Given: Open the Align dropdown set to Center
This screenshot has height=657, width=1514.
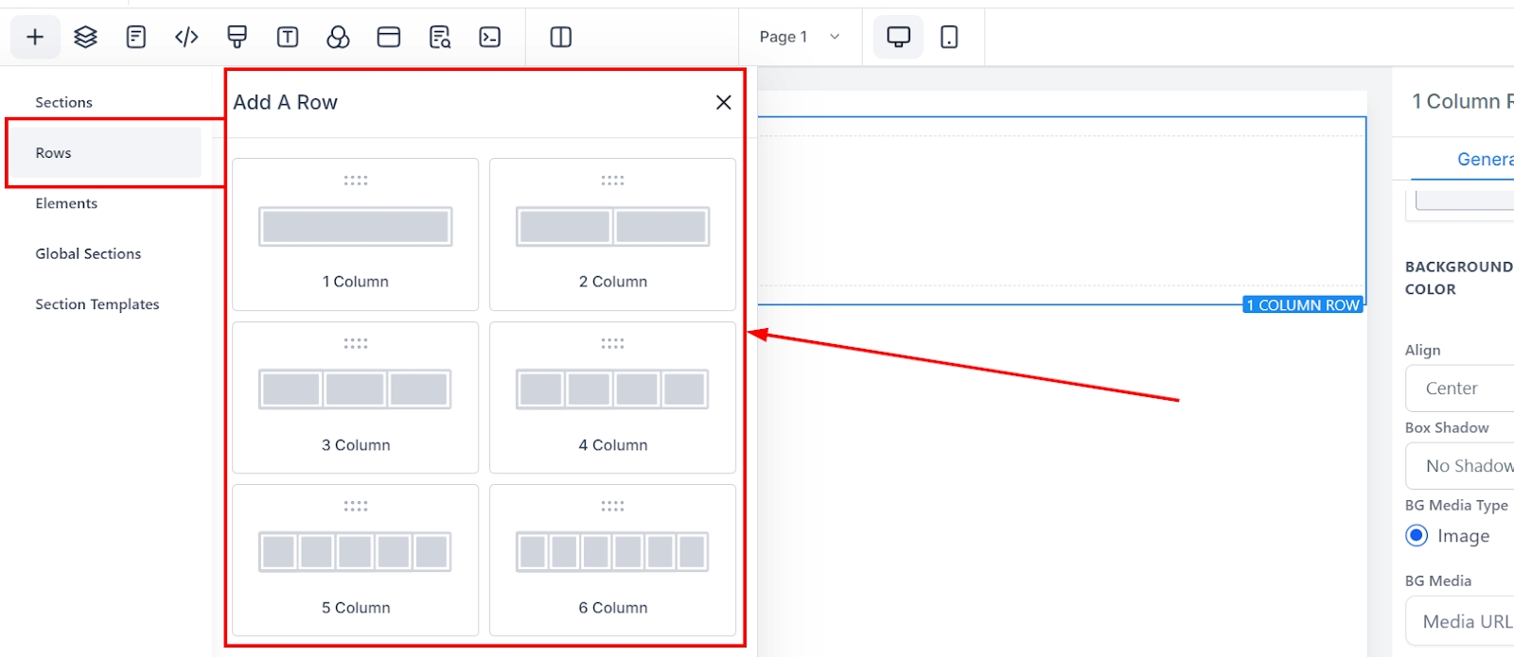Looking at the screenshot, I should (x=1462, y=389).
